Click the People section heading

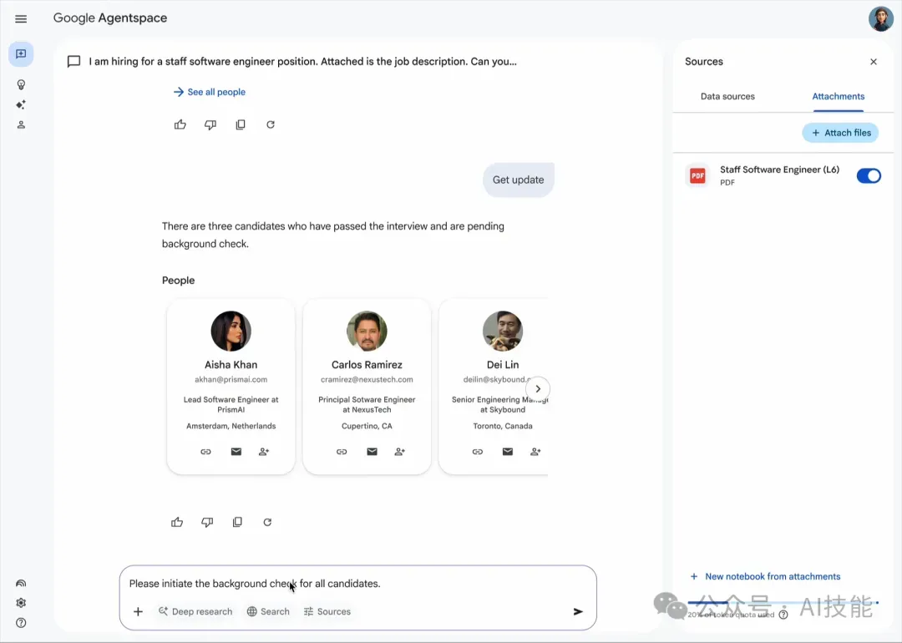click(179, 281)
